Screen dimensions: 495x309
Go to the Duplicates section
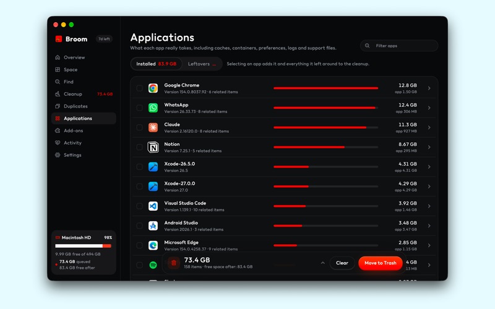click(84, 106)
